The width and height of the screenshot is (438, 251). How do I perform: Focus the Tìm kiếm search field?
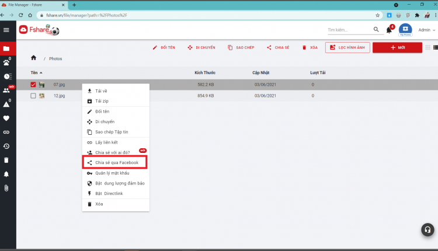click(x=350, y=30)
